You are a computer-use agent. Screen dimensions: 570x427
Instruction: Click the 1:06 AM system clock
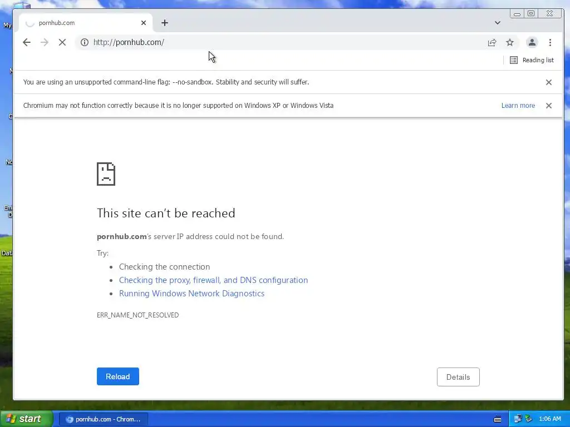(x=550, y=419)
